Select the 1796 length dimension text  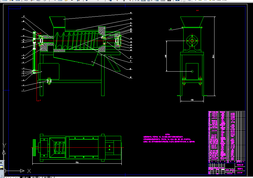tap(77, 162)
